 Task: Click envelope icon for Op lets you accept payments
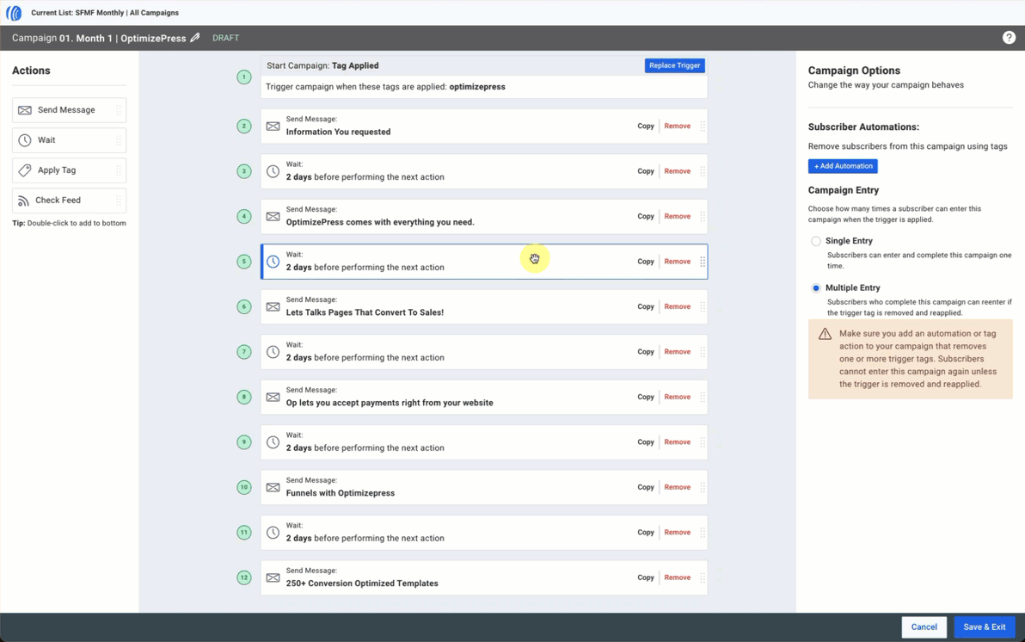[x=273, y=397]
